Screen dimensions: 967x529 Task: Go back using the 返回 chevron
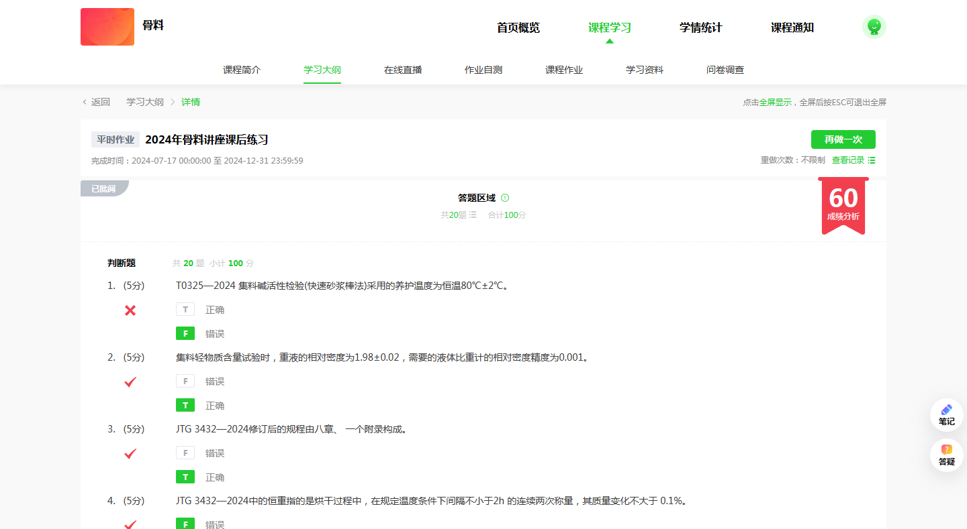point(85,102)
